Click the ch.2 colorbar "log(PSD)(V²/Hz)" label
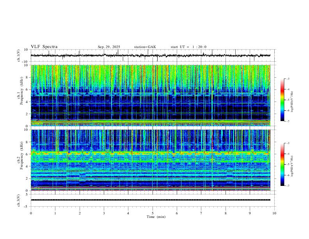Viewport: 309px width, 239px height. pyautogui.click(x=292, y=166)
